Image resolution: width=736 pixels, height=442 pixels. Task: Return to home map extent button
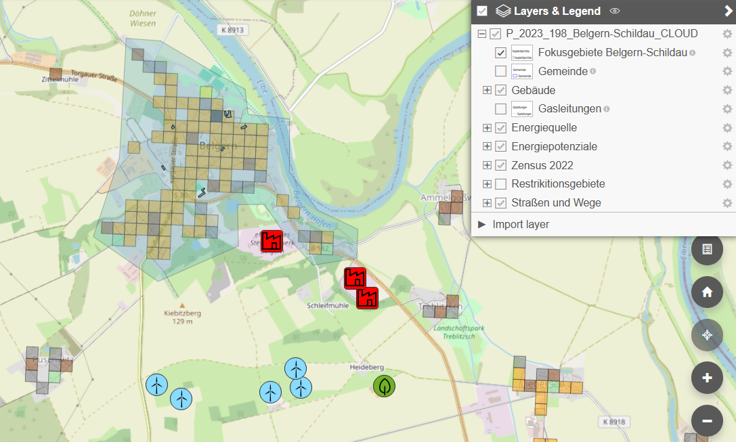[707, 292]
